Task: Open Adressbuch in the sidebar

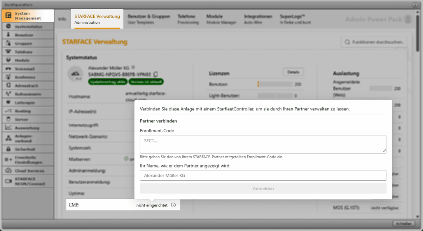Action: (x=28, y=85)
